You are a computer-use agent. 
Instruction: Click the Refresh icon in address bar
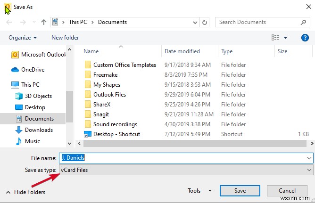[204, 22]
